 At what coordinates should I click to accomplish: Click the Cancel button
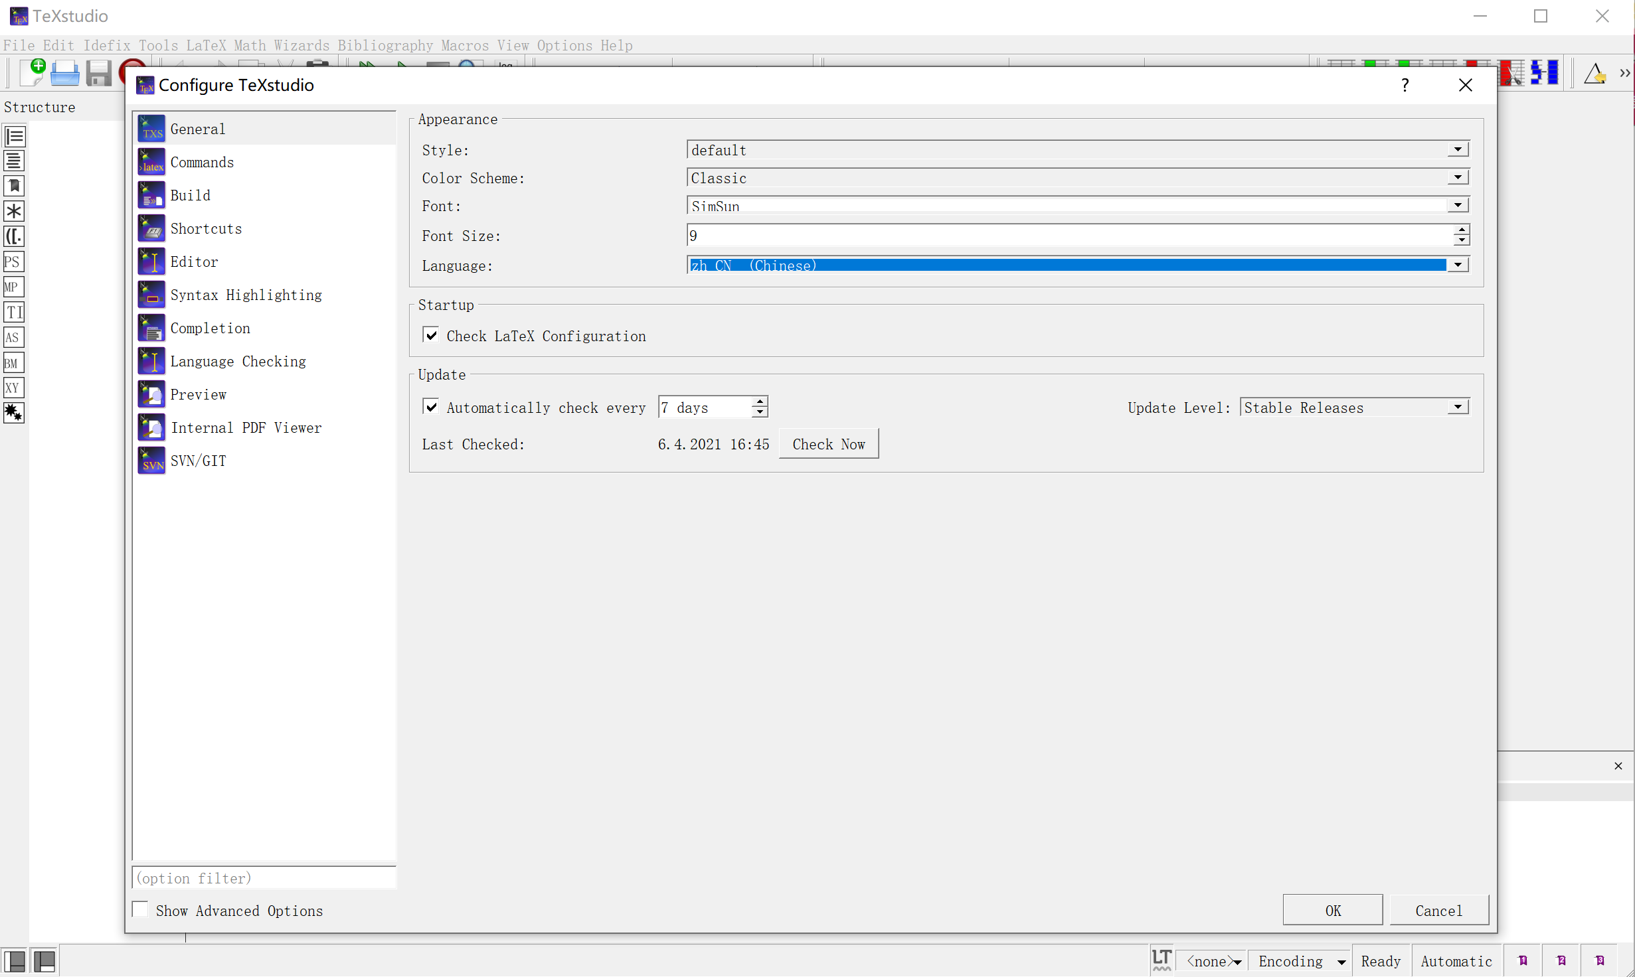coord(1437,911)
